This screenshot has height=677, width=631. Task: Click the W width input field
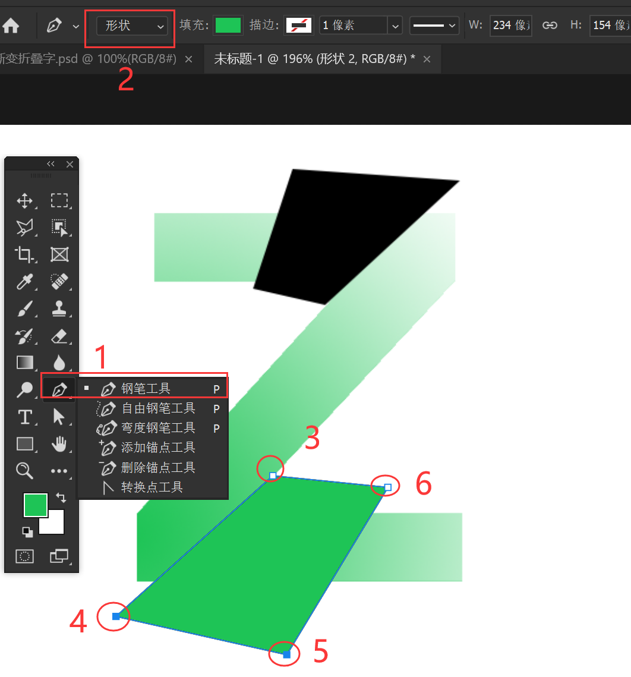pos(510,26)
